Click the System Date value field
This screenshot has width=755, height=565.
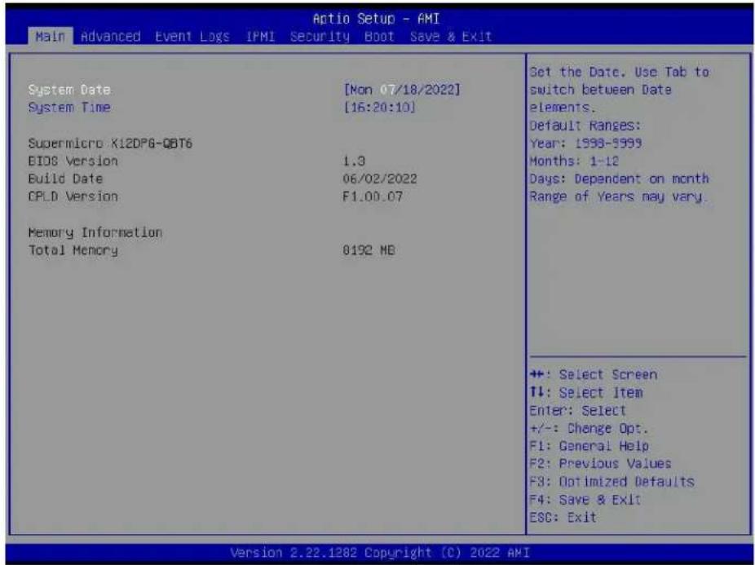click(x=402, y=90)
